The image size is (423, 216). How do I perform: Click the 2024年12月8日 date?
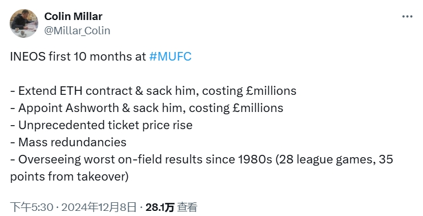point(99,207)
